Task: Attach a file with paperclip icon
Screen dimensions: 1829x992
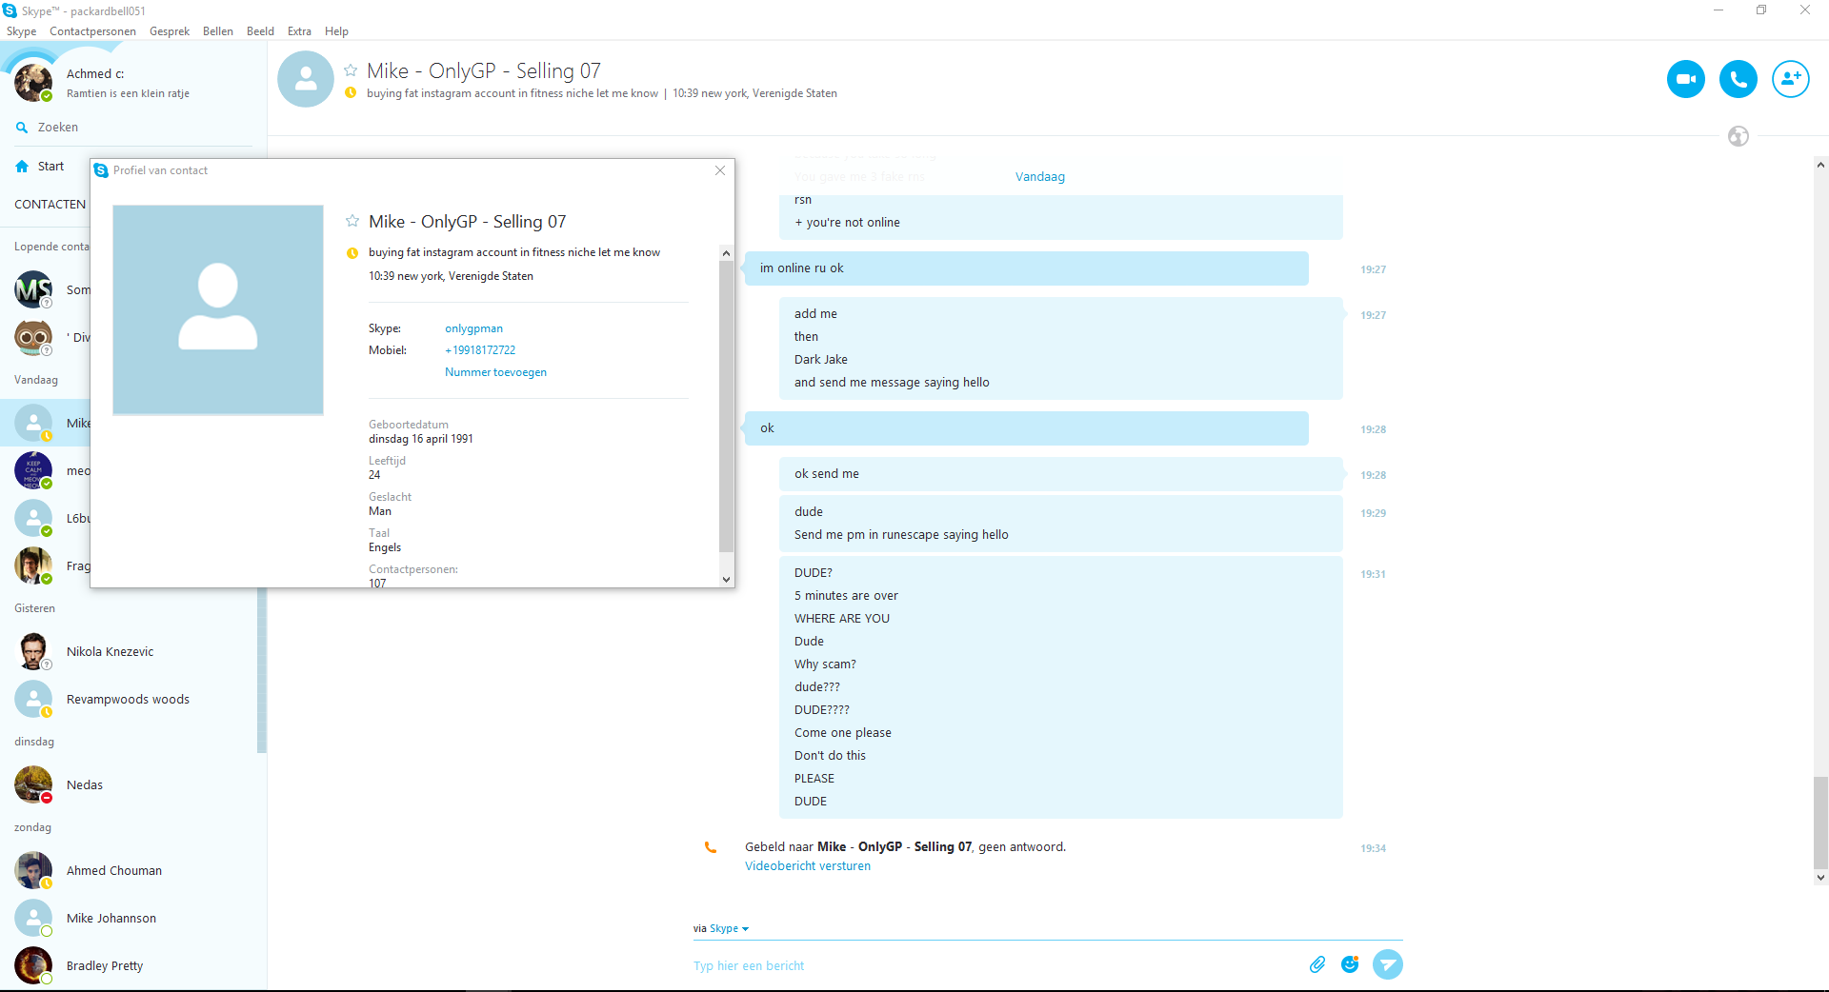Action: coord(1317,964)
